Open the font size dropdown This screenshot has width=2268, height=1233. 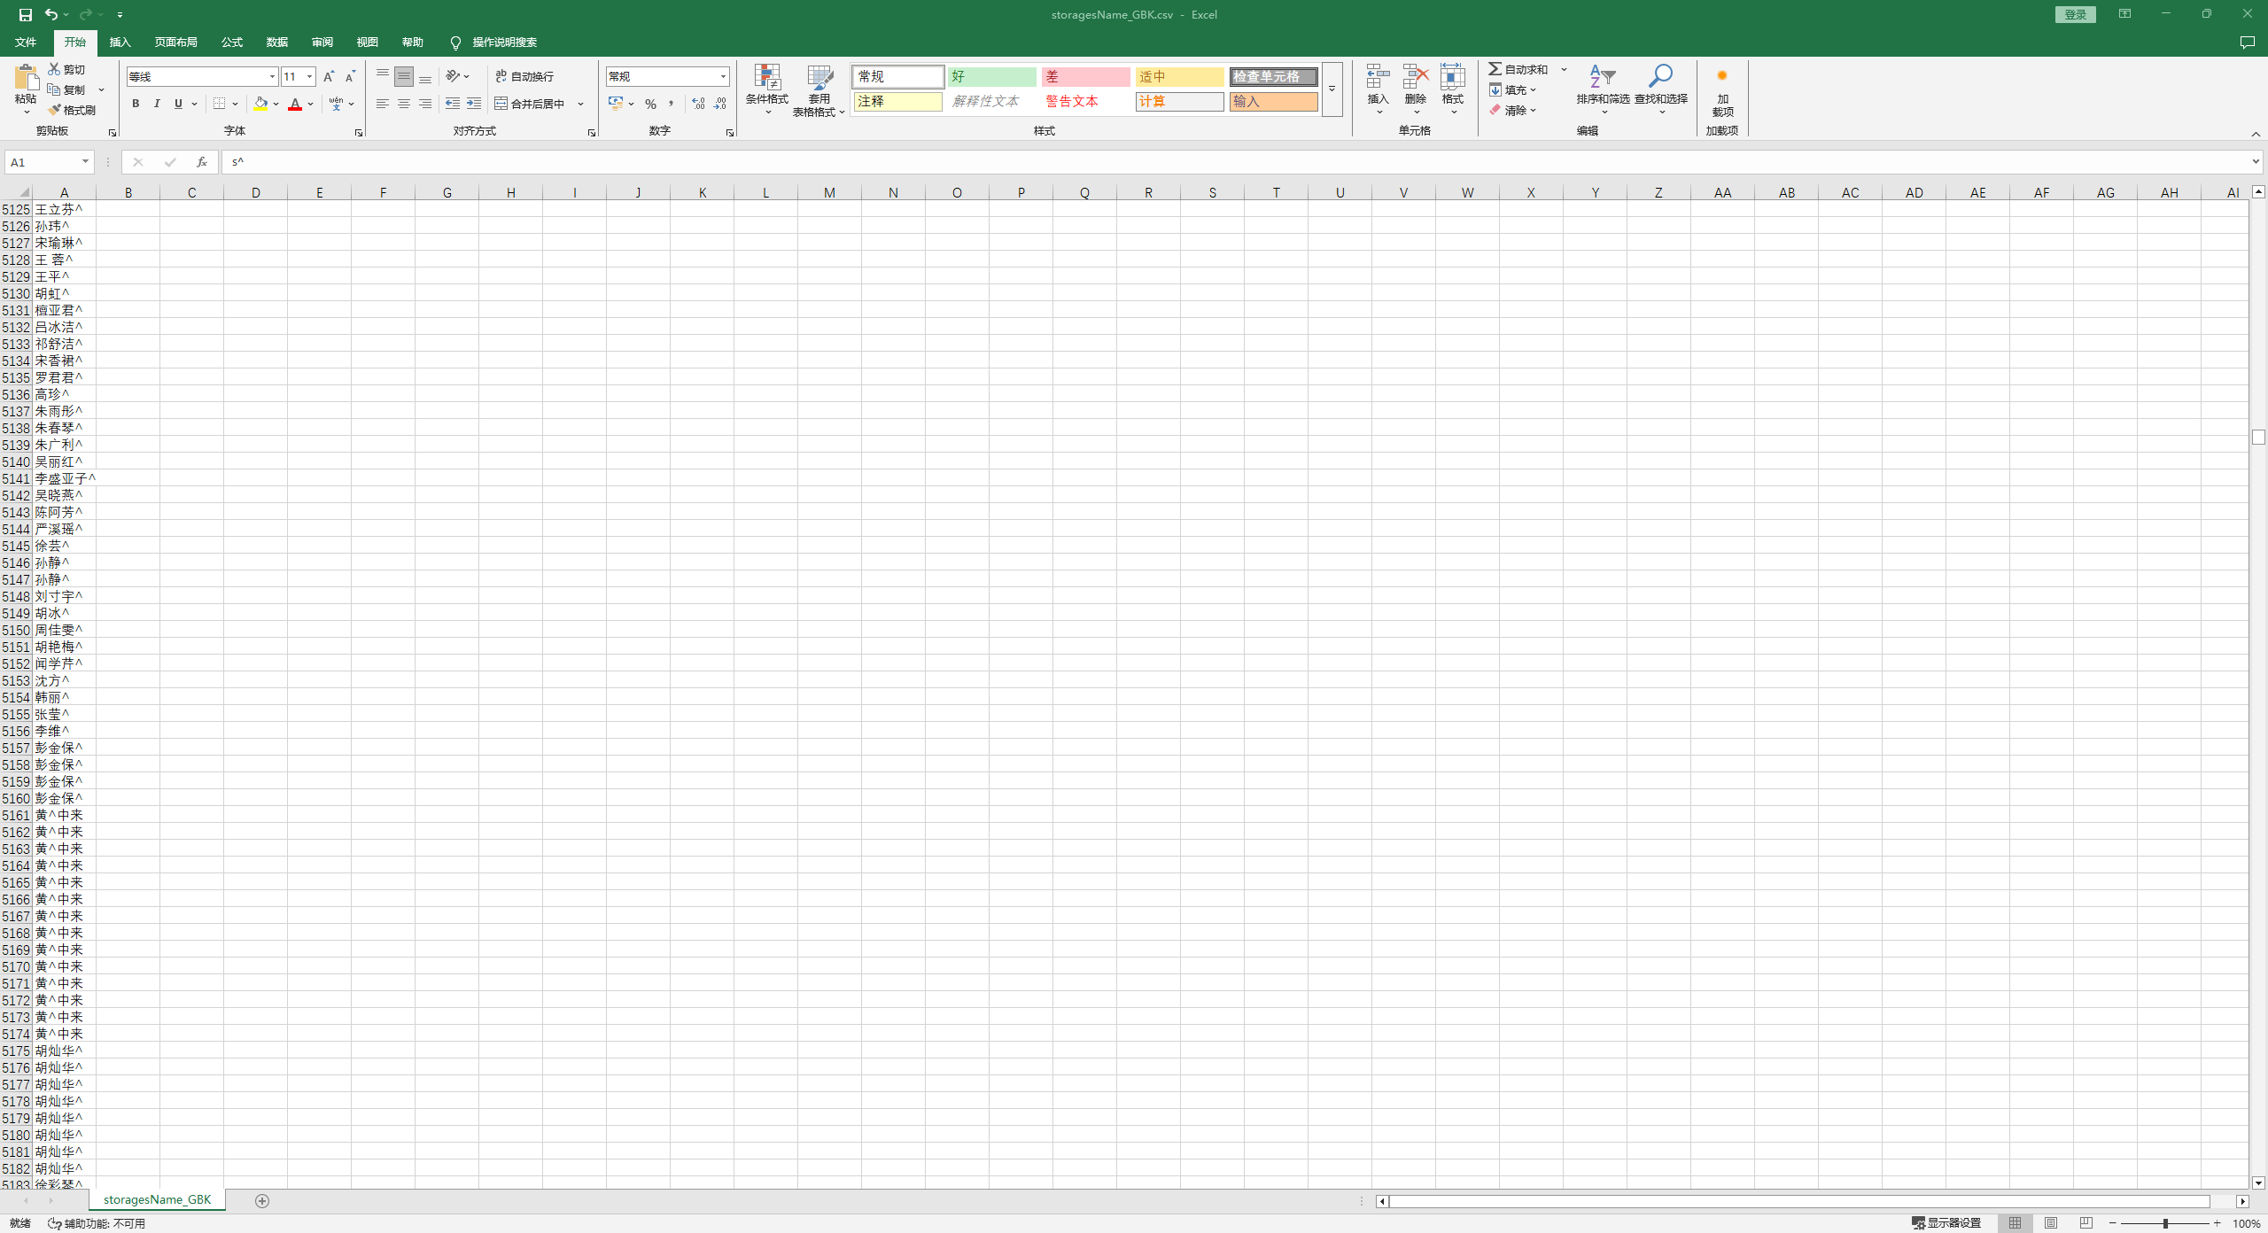click(309, 76)
